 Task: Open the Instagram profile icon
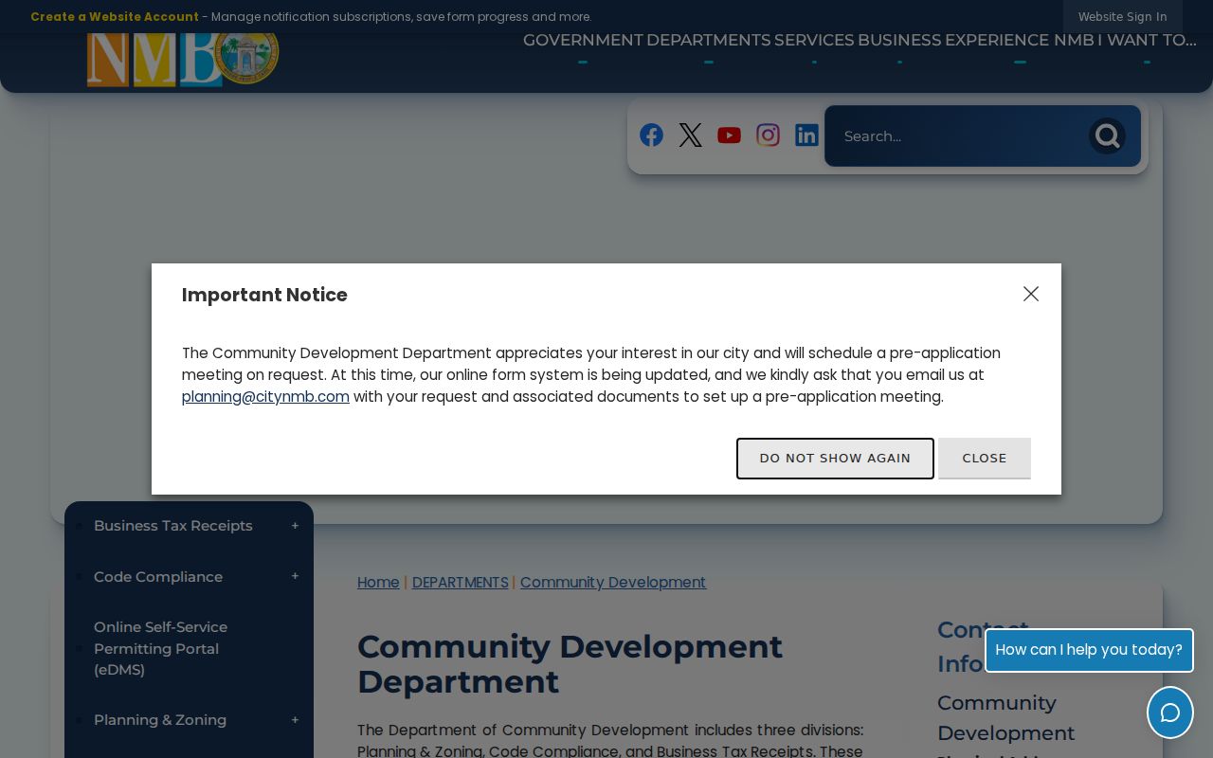(768, 135)
